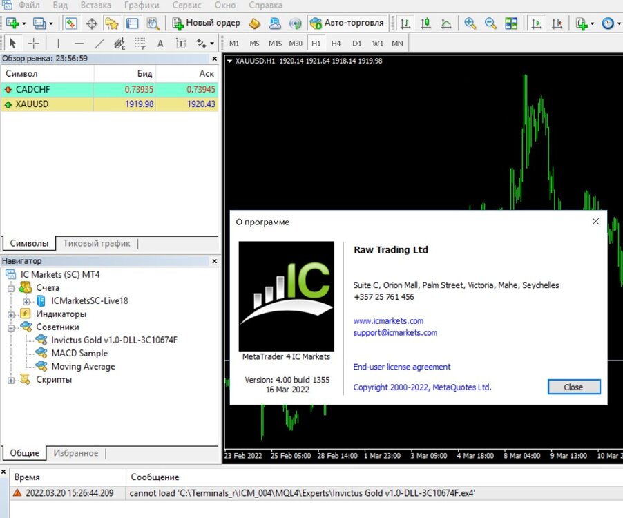Select CADCHF row in Market Watch
The image size is (623, 518).
click(110, 89)
